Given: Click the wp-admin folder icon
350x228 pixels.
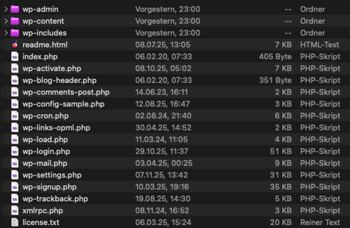Looking at the screenshot, I should coord(14,9).
